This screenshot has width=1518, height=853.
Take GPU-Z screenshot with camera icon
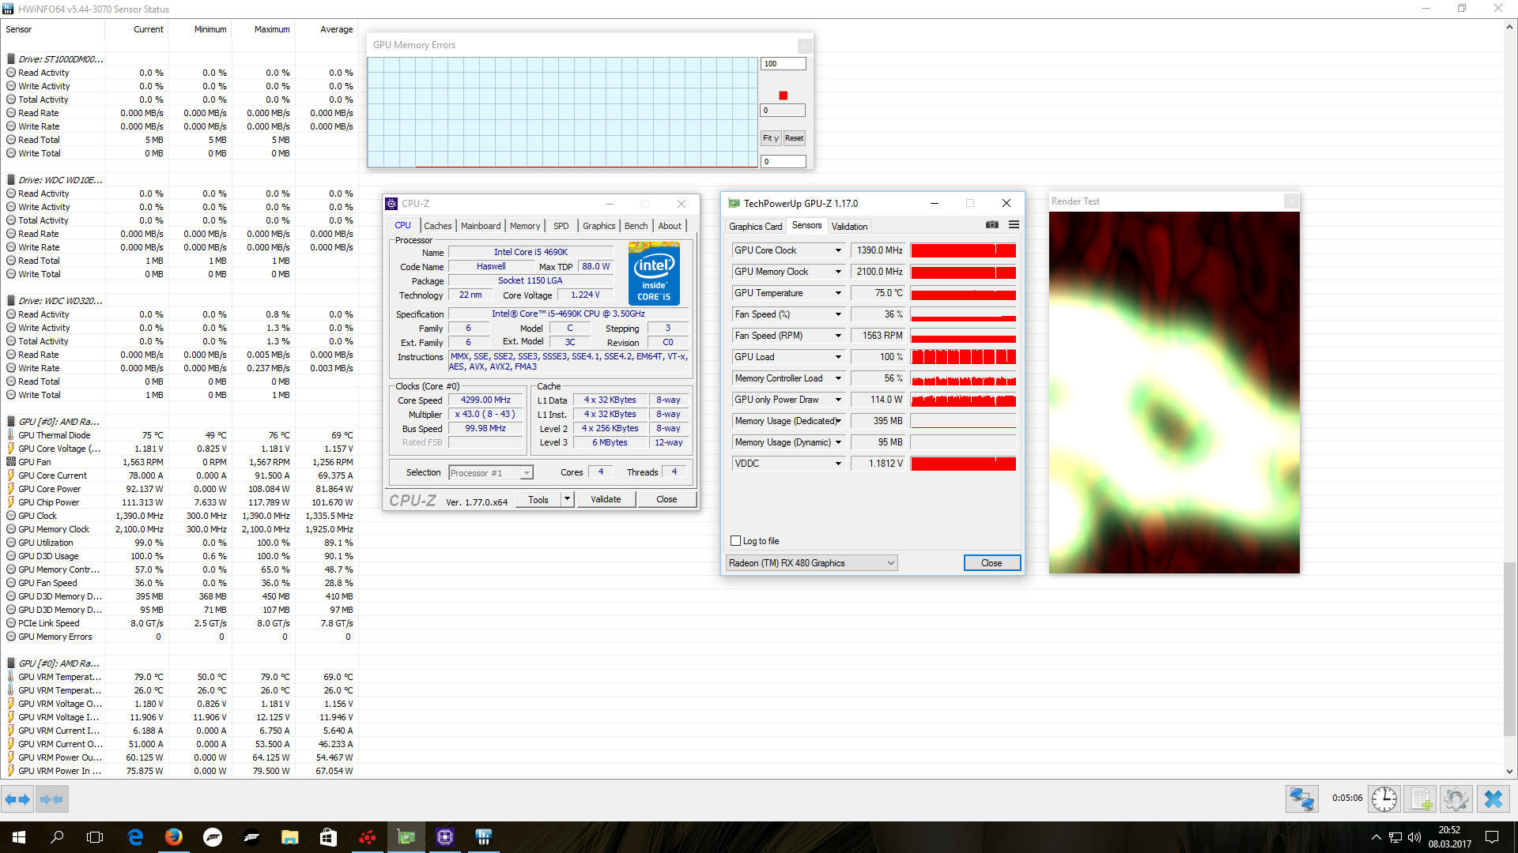click(x=991, y=225)
